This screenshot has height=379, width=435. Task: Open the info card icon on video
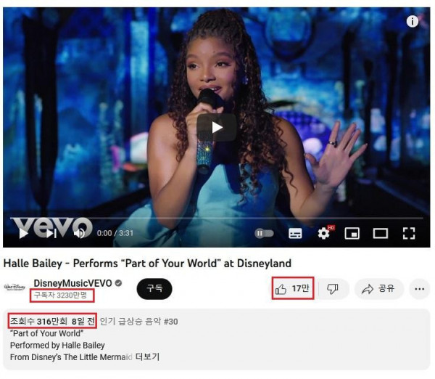point(413,21)
